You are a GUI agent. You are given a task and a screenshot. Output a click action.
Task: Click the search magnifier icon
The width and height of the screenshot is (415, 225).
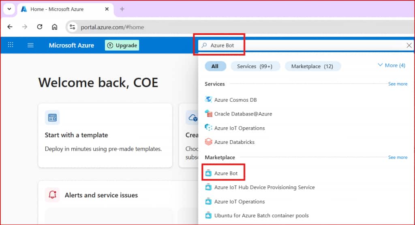[x=204, y=45]
